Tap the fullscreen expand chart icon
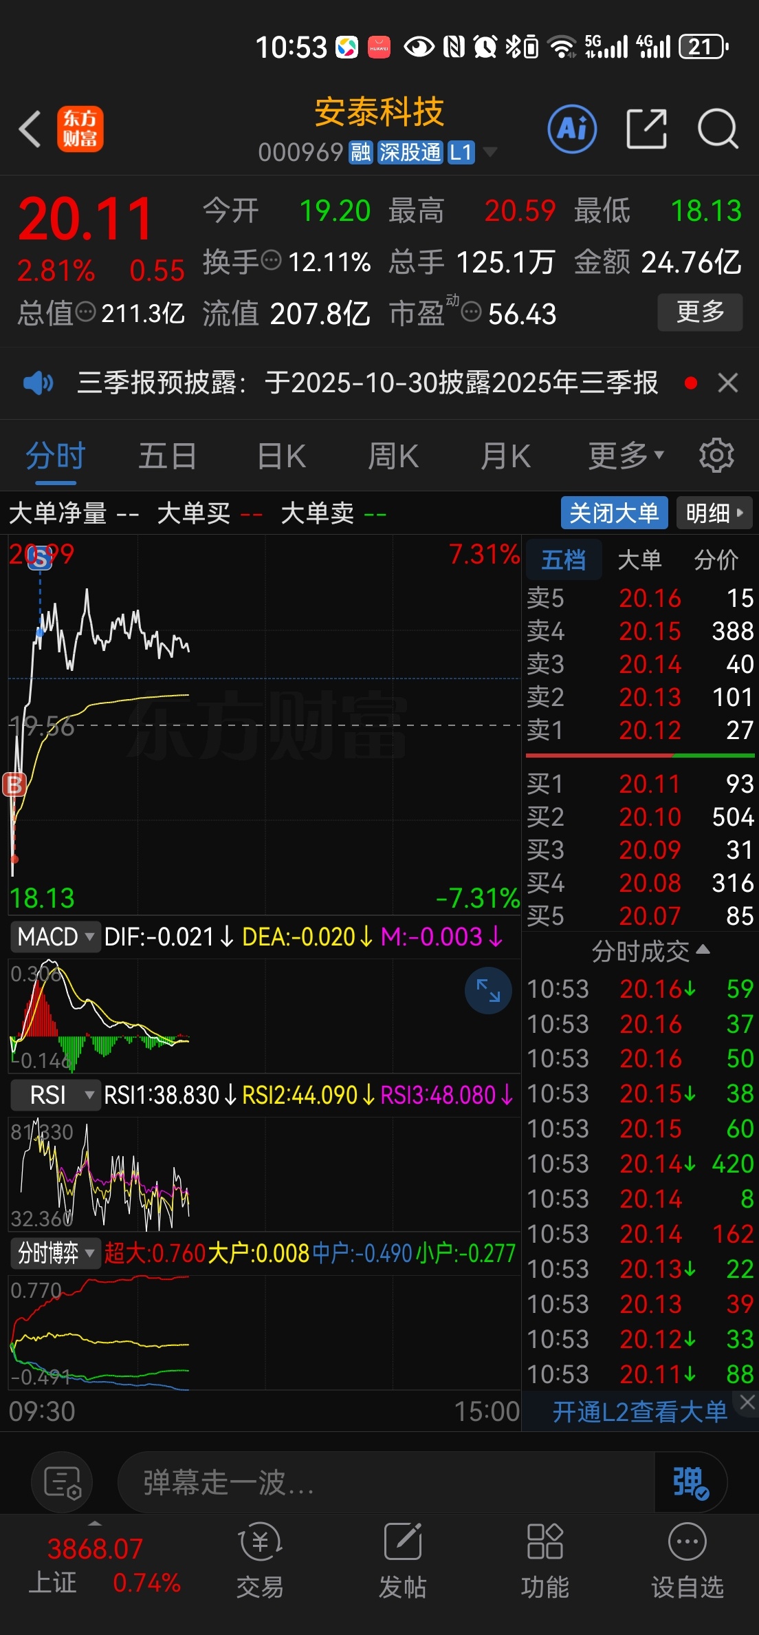Viewport: 759px width, 1635px height. coord(488,990)
